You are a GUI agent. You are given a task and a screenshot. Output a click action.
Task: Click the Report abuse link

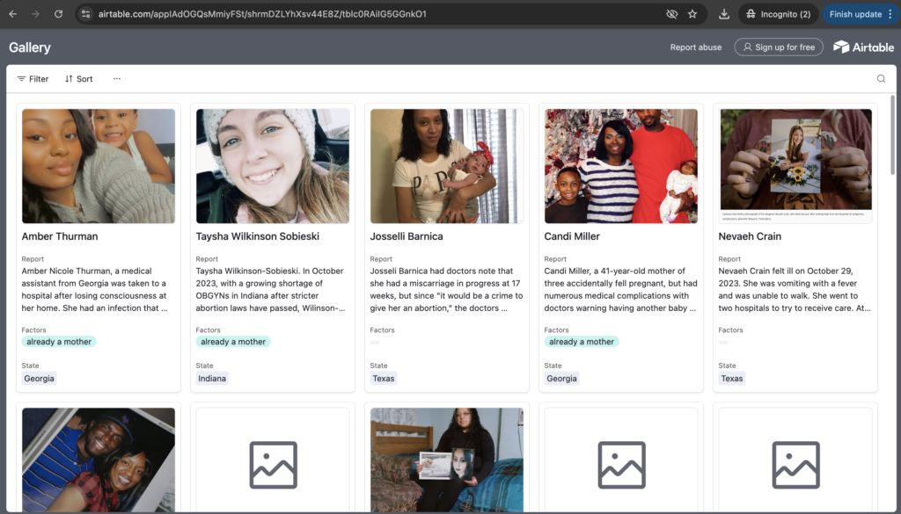(x=695, y=47)
